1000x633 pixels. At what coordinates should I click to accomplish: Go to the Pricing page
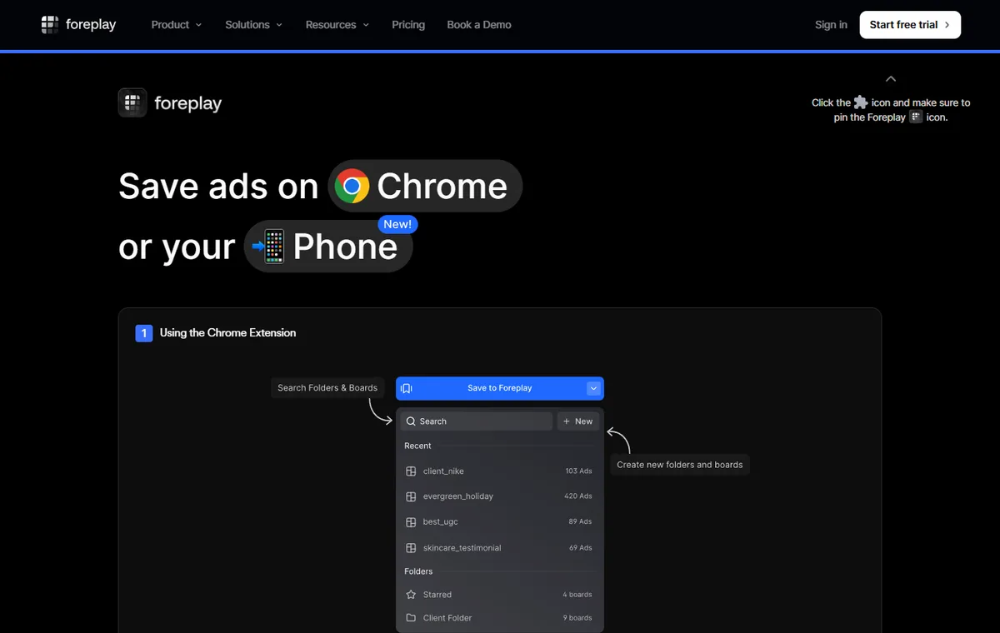point(408,25)
